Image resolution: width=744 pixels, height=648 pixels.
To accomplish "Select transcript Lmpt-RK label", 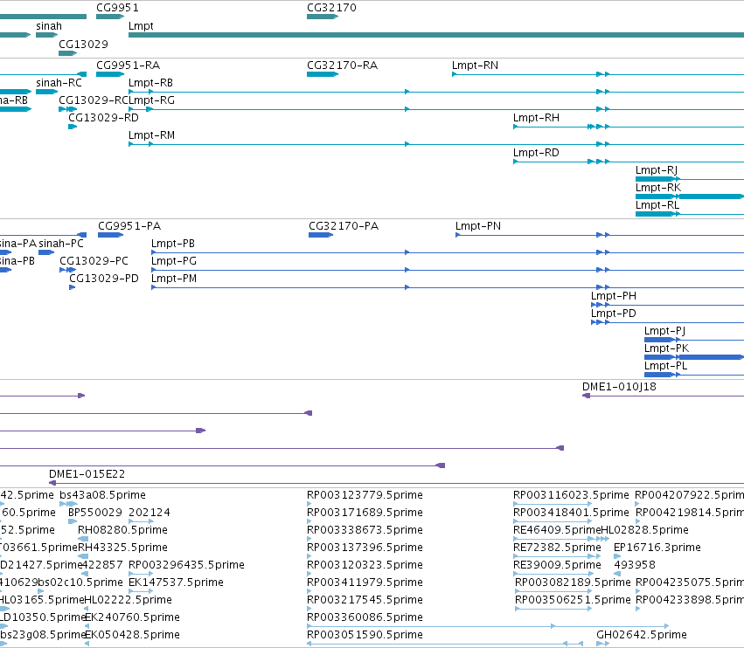I will tap(658, 188).
